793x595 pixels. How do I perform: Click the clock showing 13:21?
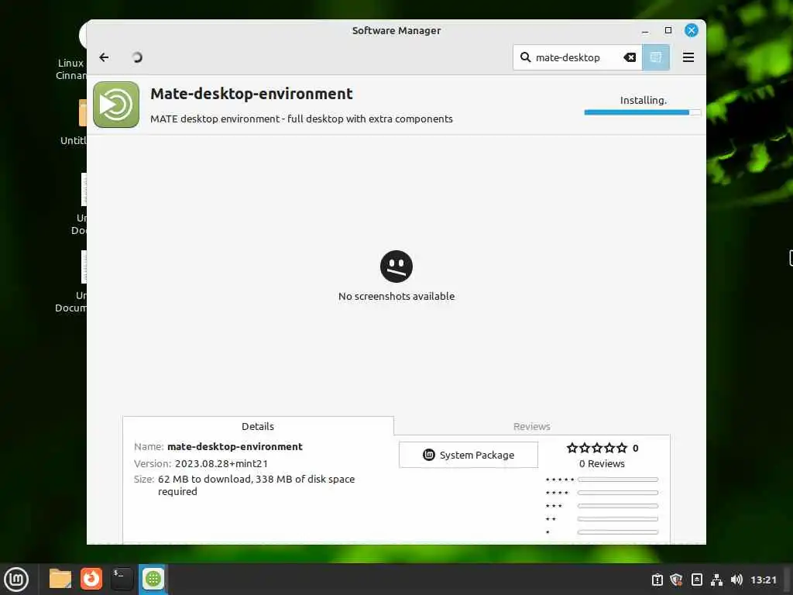763,580
